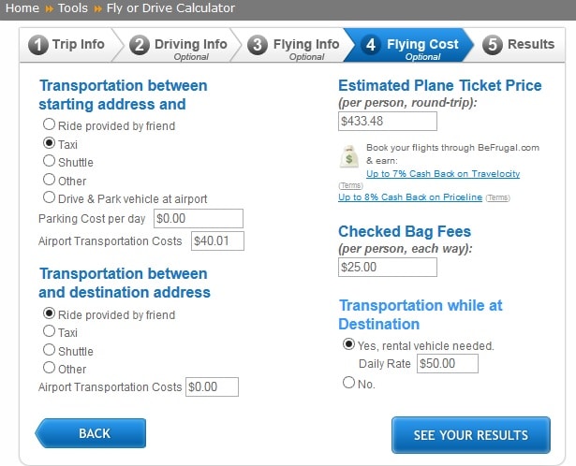Click the money bag cash back icon
This screenshot has width=576, height=466.
[x=349, y=156]
